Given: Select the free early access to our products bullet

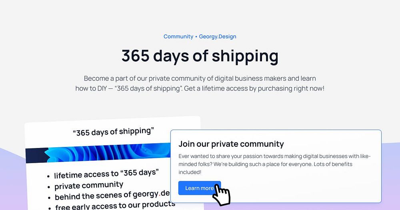Looking at the screenshot, I should 115,206.
